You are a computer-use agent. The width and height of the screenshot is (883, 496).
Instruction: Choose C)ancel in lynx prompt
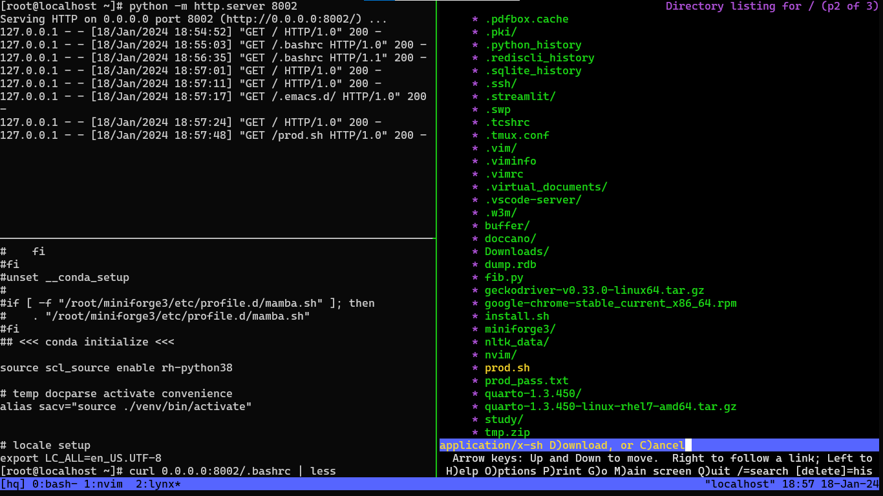[663, 446]
